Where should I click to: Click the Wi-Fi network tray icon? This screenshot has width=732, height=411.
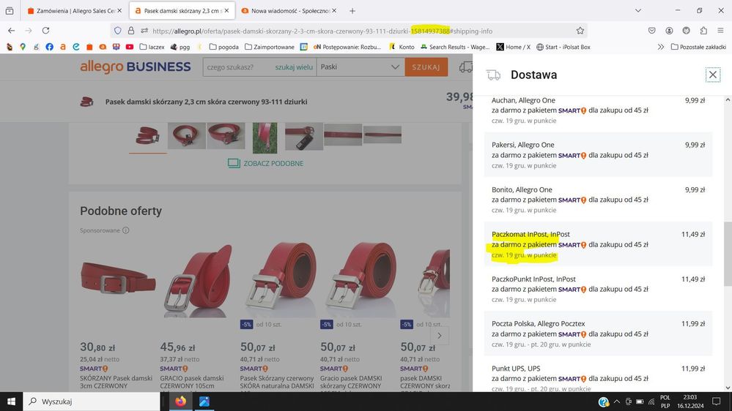[x=651, y=401]
